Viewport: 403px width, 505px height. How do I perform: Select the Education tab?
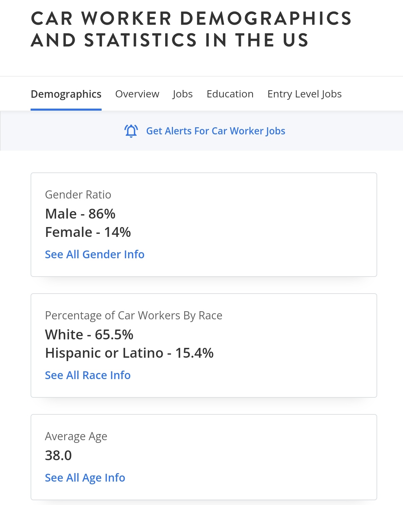pyautogui.click(x=230, y=94)
